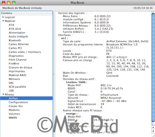Screen dimensions: 155x137
Task: Select Diagnostics in sidebar
Action: point(16,56)
